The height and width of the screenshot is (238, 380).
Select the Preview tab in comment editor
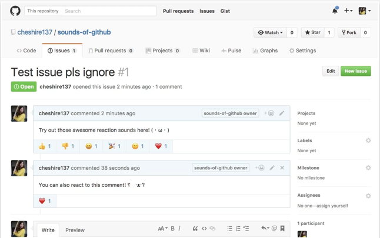pyautogui.click(x=75, y=230)
